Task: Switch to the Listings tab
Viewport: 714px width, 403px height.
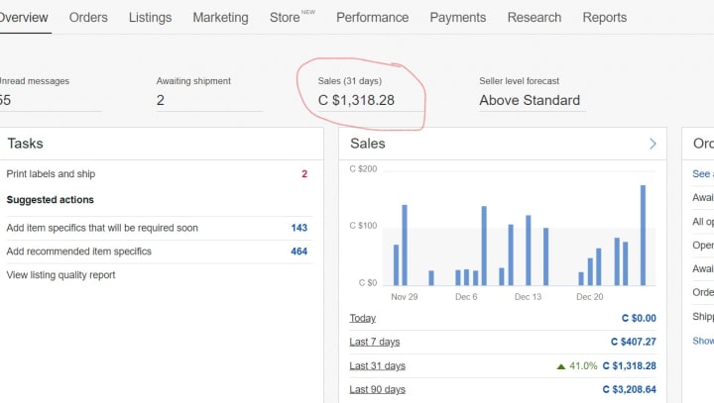Action: point(151,17)
